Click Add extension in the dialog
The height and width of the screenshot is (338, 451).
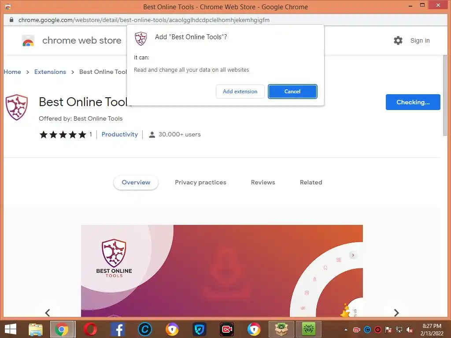tap(240, 92)
